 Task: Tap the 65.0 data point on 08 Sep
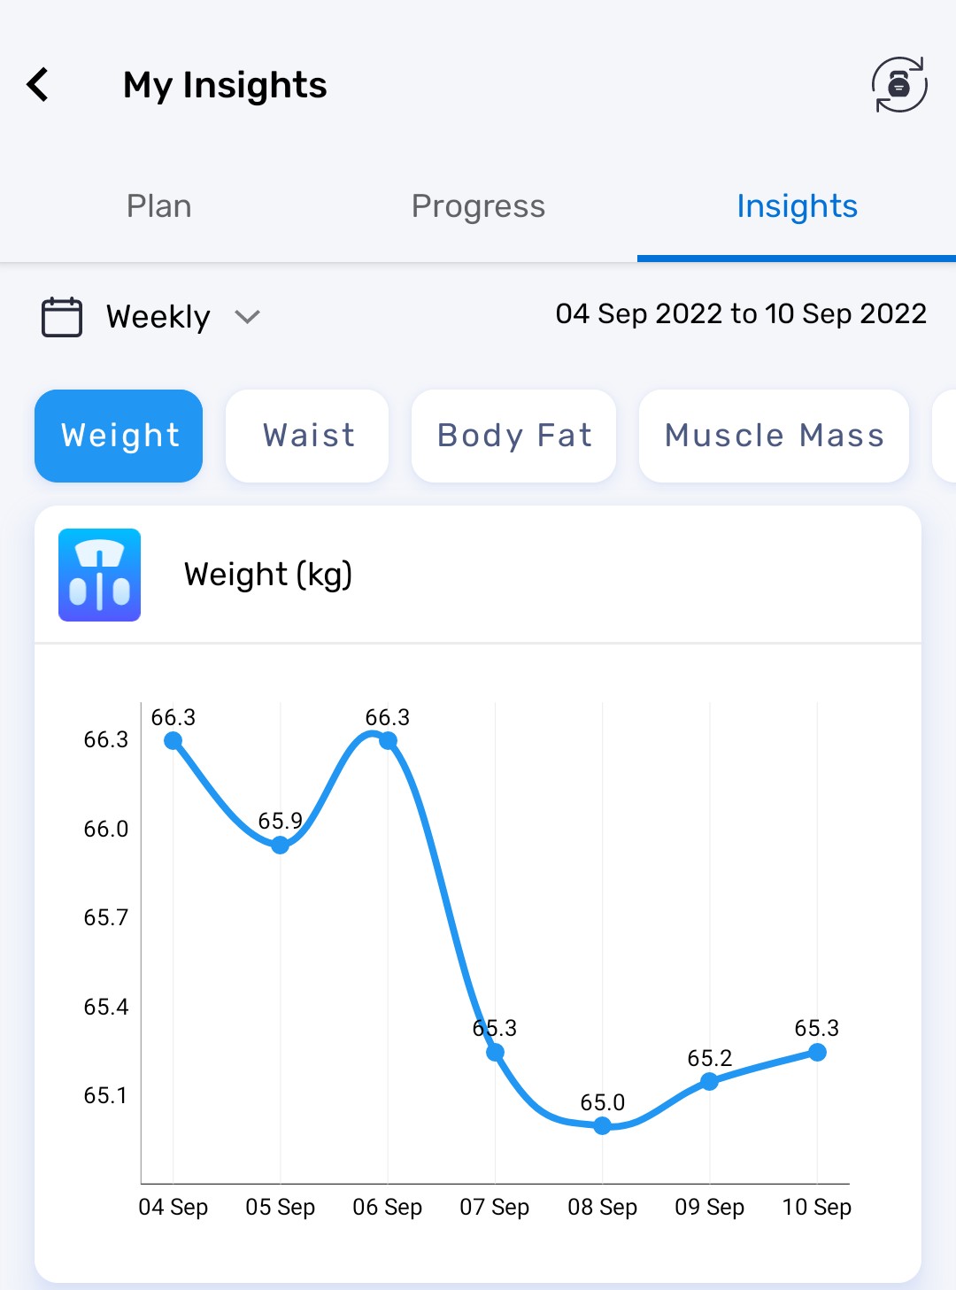pyautogui.click(x=603, y=1125)
